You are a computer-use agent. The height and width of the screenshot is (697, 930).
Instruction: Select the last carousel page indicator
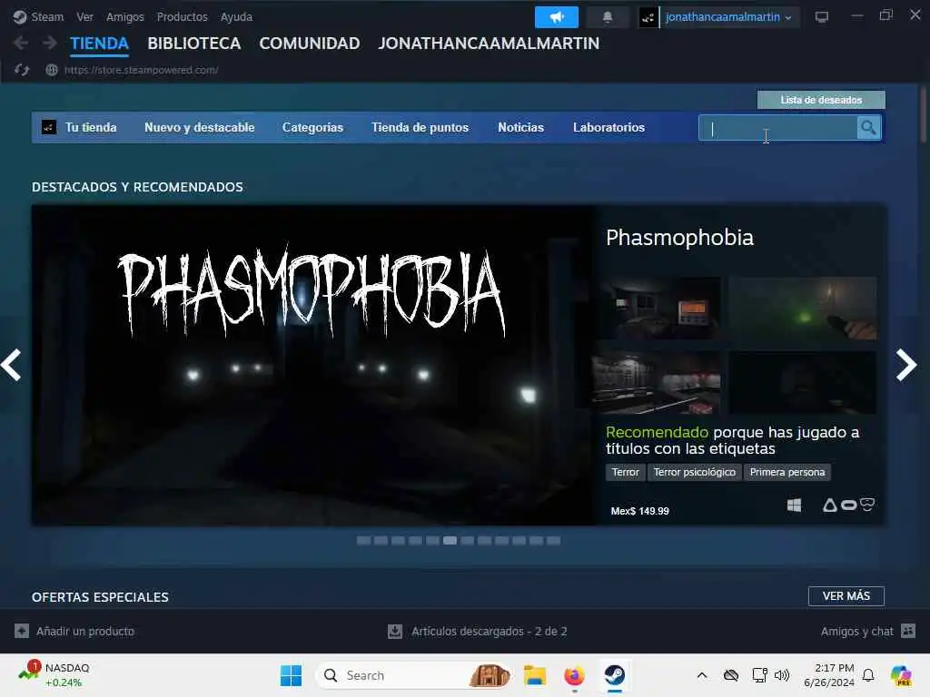pos(553,541)
